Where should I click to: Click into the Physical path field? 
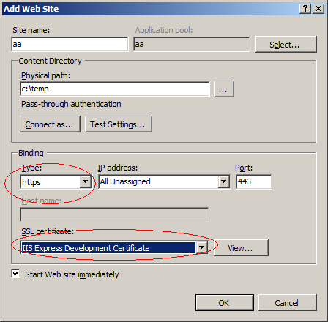point(115,89)
